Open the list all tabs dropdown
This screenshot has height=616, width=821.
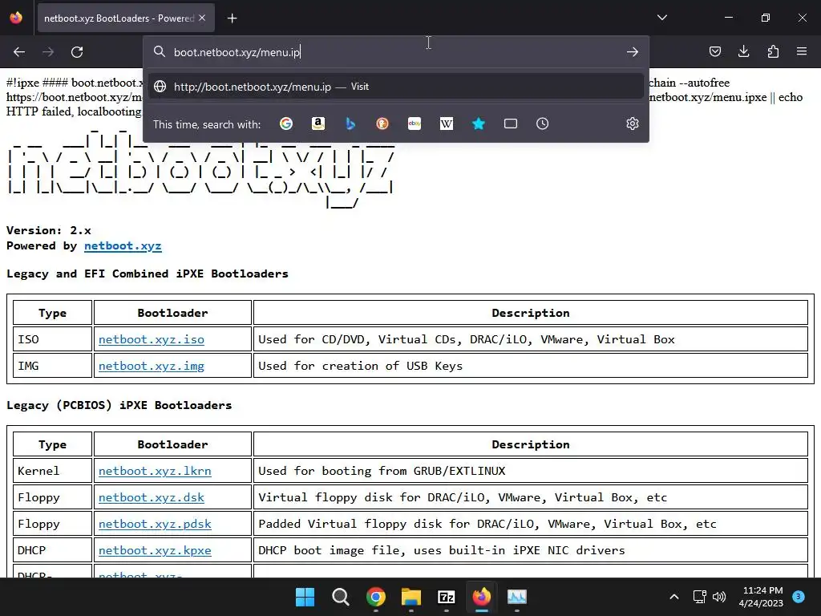661,18
